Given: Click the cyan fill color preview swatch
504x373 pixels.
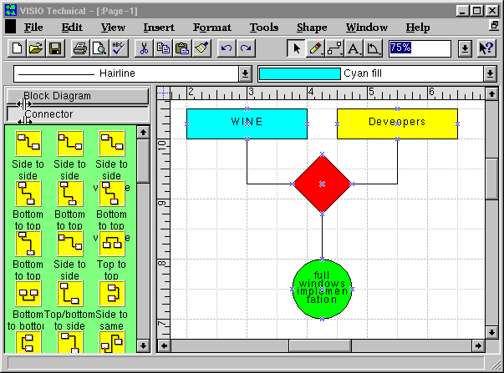Looking at the screenshot, I should (299, 73).
